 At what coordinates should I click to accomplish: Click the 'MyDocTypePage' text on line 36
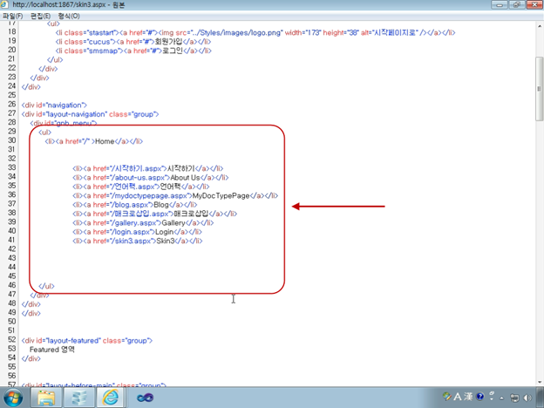pyautogui.click(x=221, y=195)
